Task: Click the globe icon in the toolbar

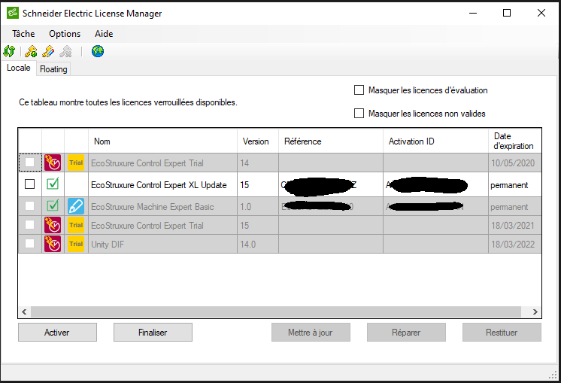Action: coord(98,51)
